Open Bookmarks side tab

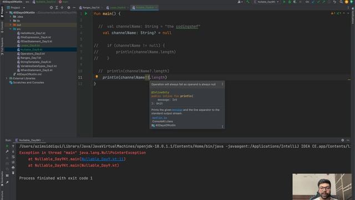[2, 179]
